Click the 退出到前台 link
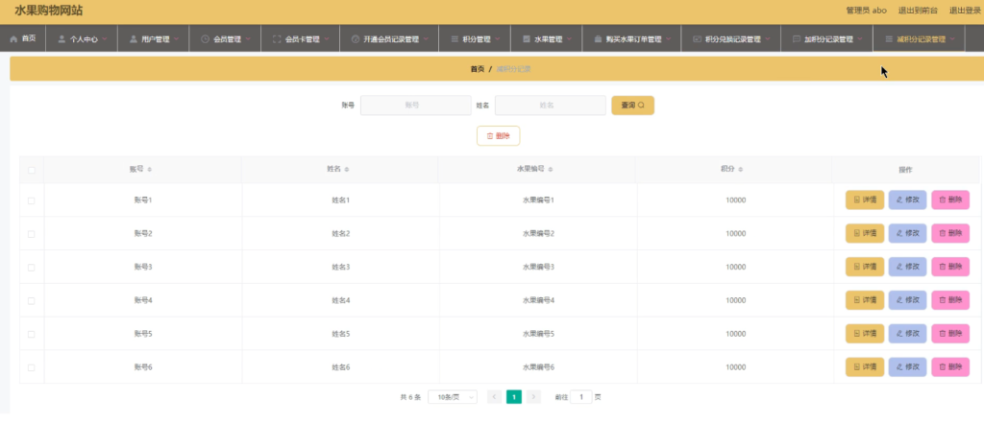Screen dimensions: 984x447 point(918,11)
